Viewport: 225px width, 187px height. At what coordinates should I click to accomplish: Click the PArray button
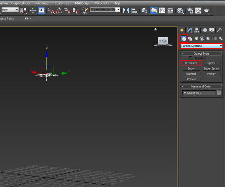click(211, 74)
